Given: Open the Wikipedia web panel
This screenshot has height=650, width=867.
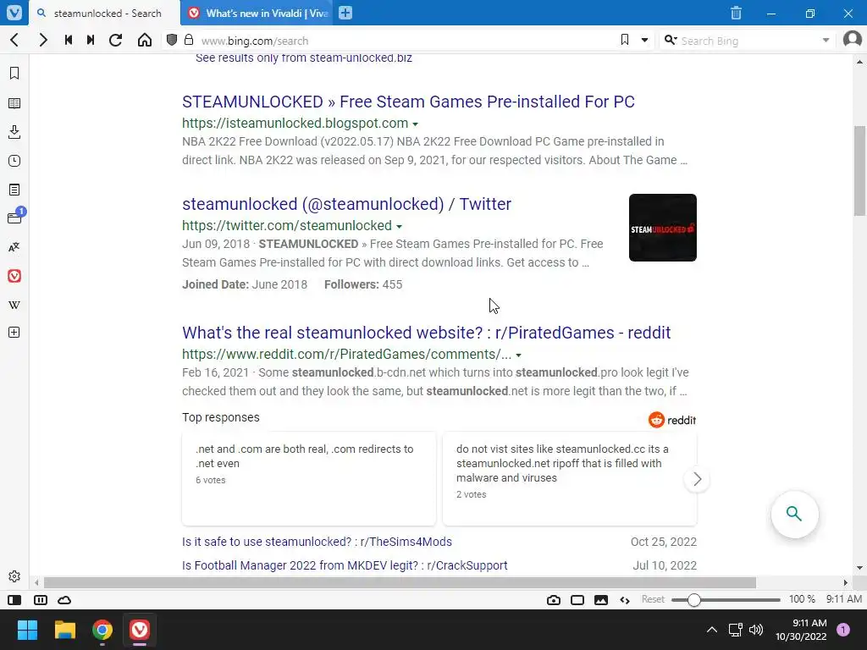Looking at the screenshot, I should [x=14, y=305].
